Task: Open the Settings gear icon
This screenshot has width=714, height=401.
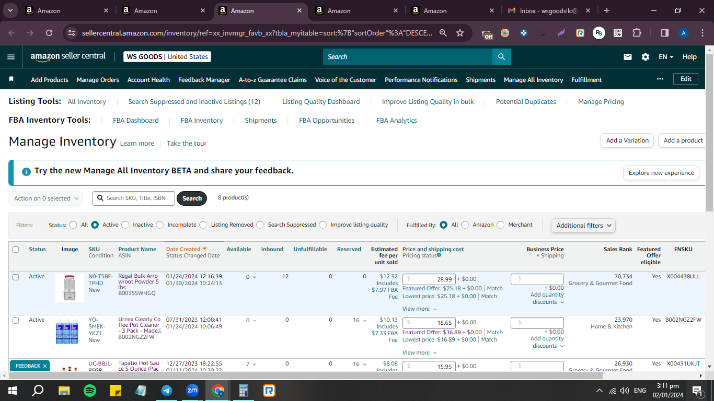Action: coord(646,57)
